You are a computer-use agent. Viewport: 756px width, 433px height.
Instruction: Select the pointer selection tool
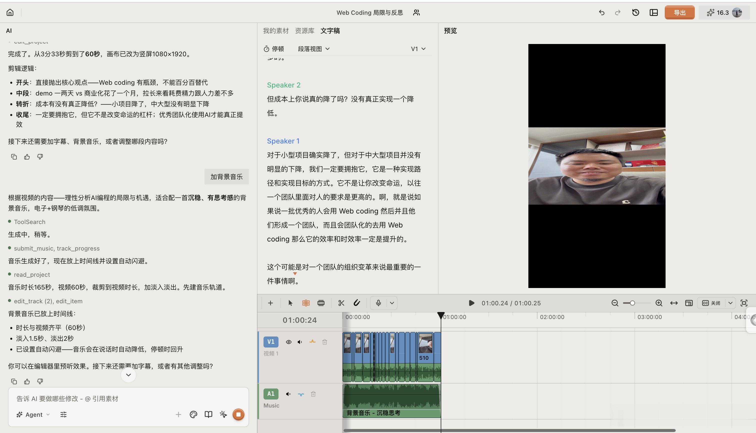(290, 303)
